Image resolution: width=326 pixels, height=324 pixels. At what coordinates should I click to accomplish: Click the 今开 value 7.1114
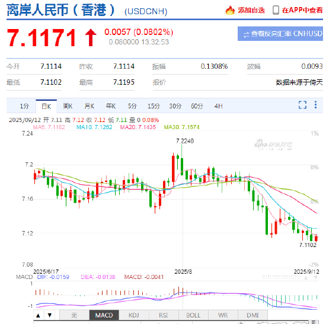tap(51, 66)
